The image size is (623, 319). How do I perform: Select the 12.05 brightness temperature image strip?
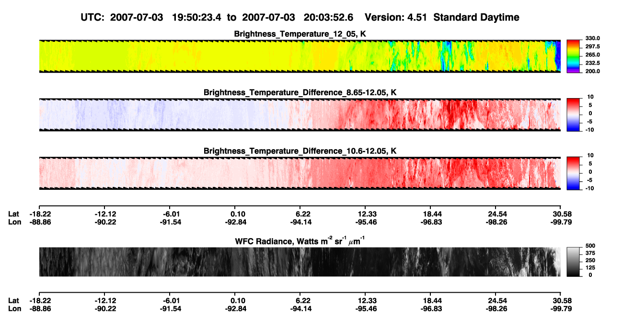pos(300,56)
